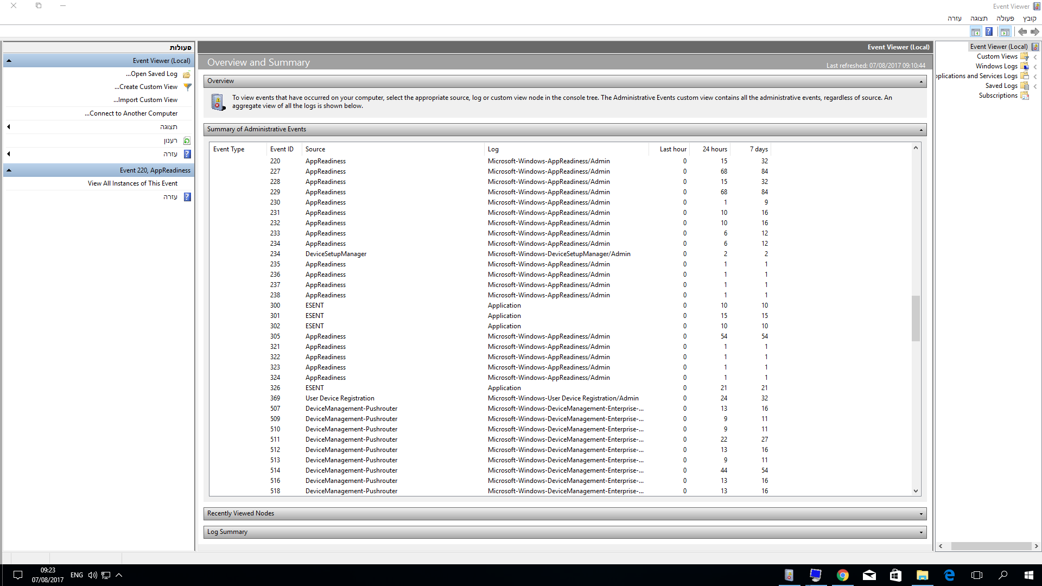
Task: Click View All Instances of This Event
Action: point(132,183)
